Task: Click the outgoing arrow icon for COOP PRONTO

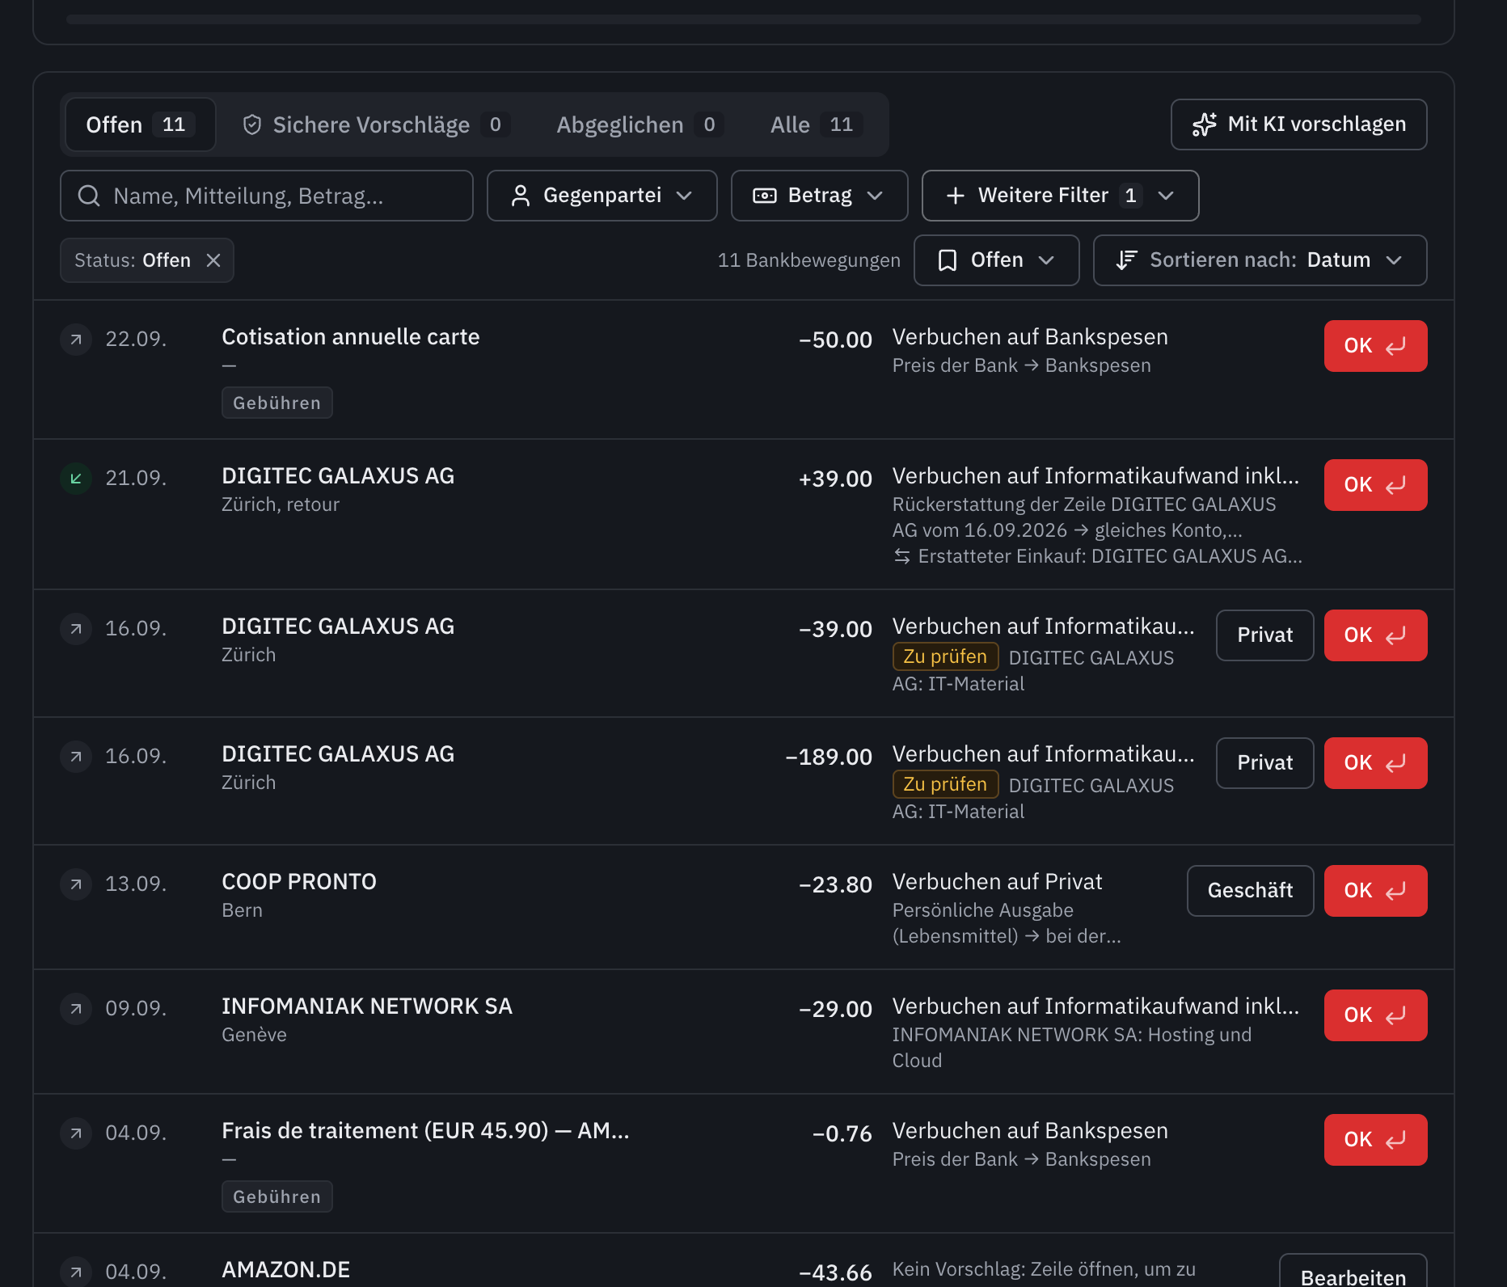Action: point(76,884)
